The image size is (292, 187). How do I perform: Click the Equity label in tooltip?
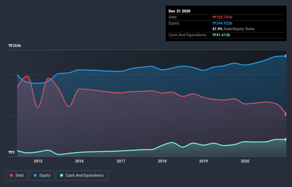[174, 23]
